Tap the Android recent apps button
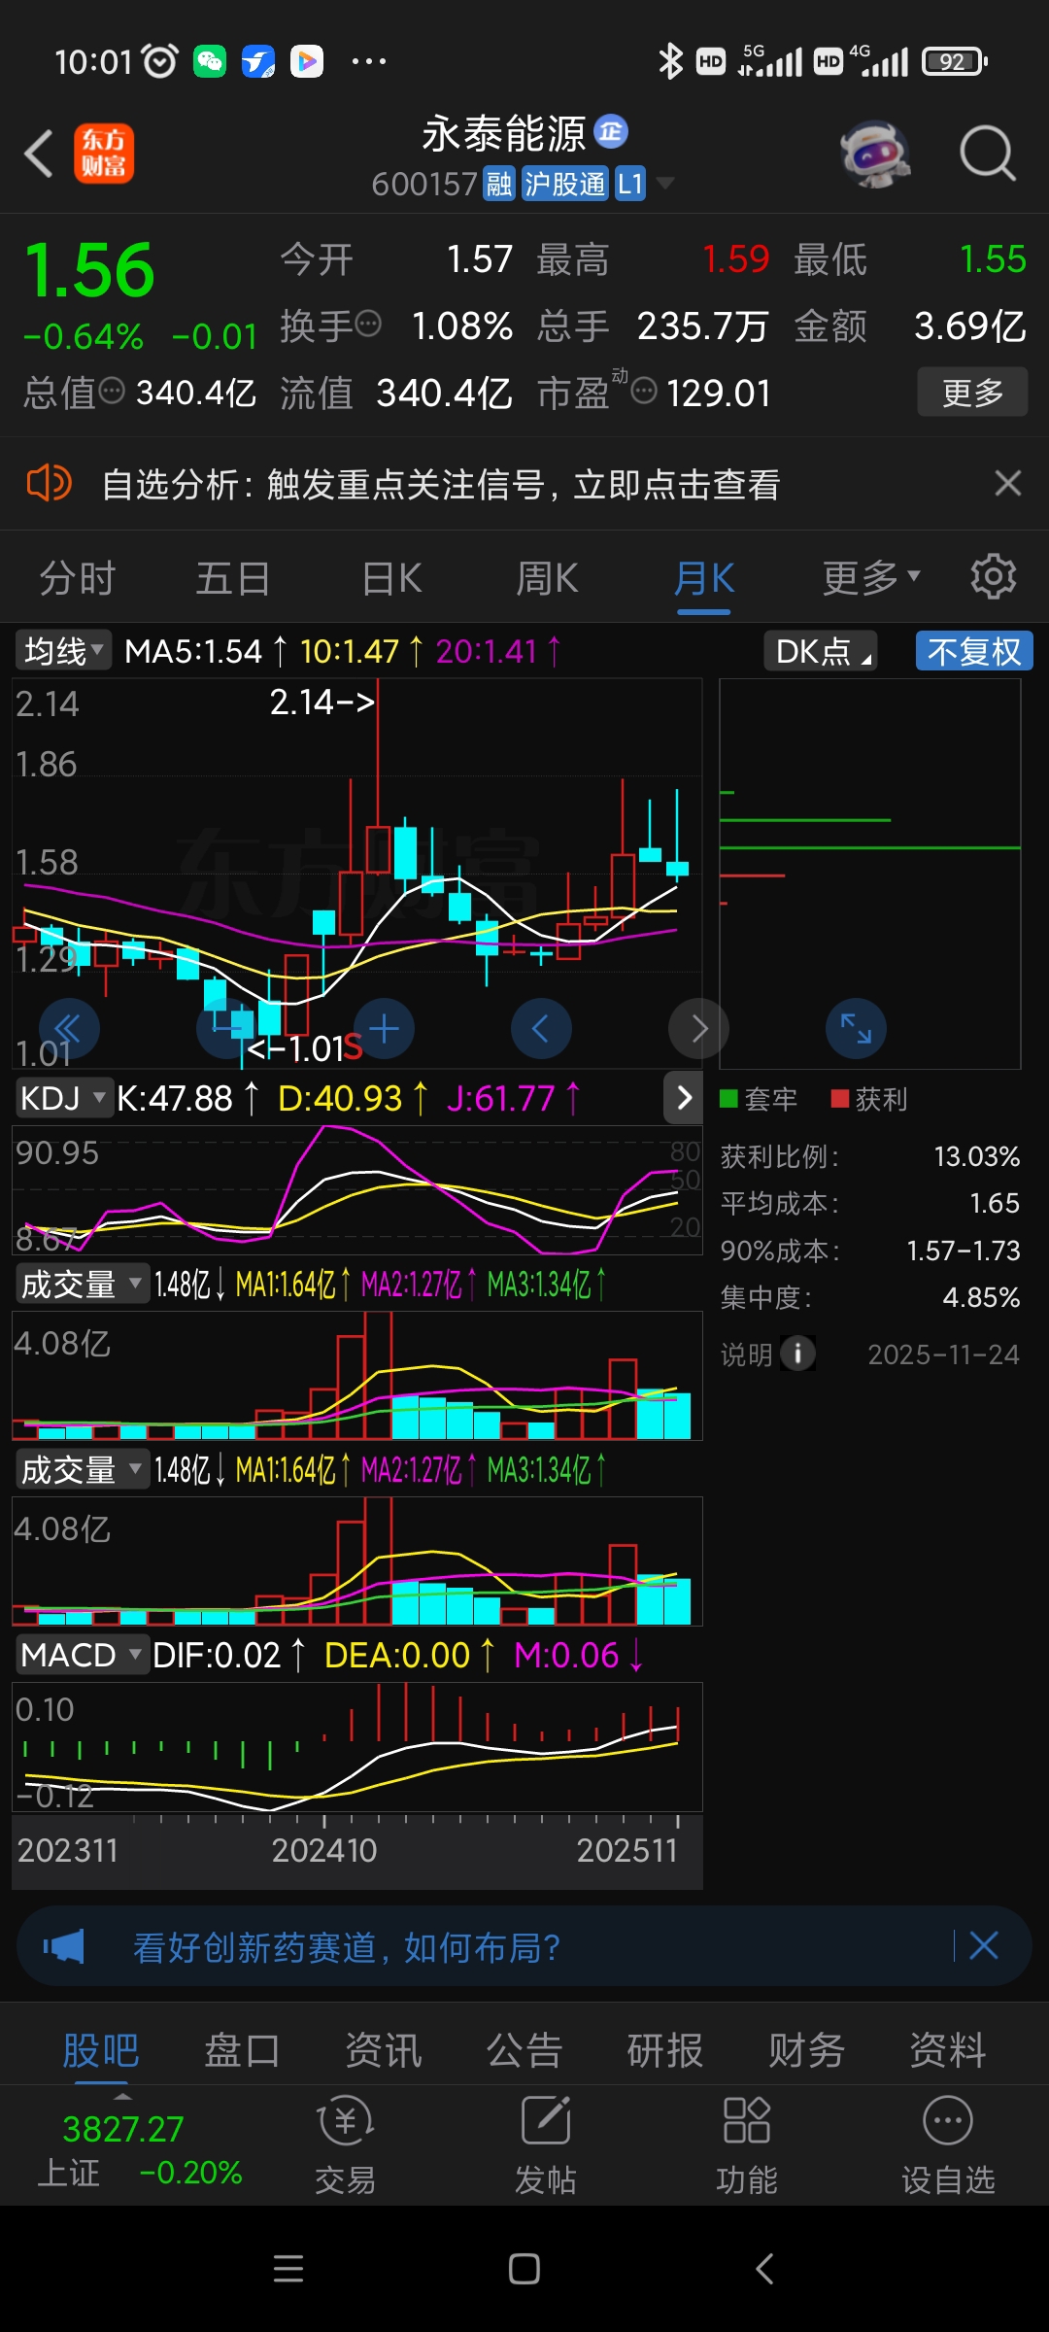This screenshot has height=2332, width=1049. tap(288, 2269)
